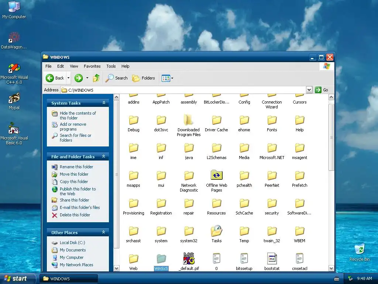Screen dimensions: 378x284
Task: Click Move this folder
Action: (74, 174)
